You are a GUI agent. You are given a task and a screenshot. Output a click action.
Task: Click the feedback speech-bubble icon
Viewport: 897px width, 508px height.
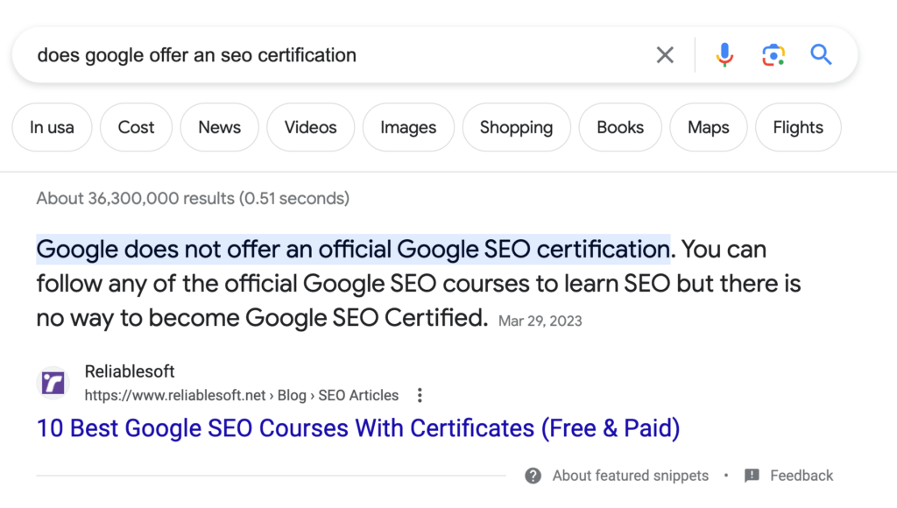coord(752,476)
